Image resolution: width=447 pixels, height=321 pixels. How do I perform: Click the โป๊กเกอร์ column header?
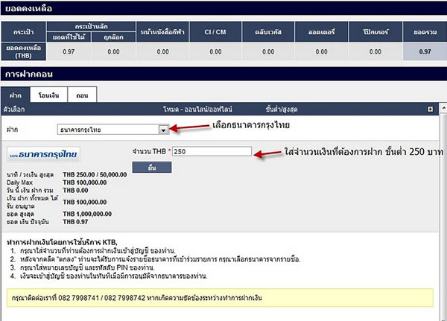(x=375, y=32)
